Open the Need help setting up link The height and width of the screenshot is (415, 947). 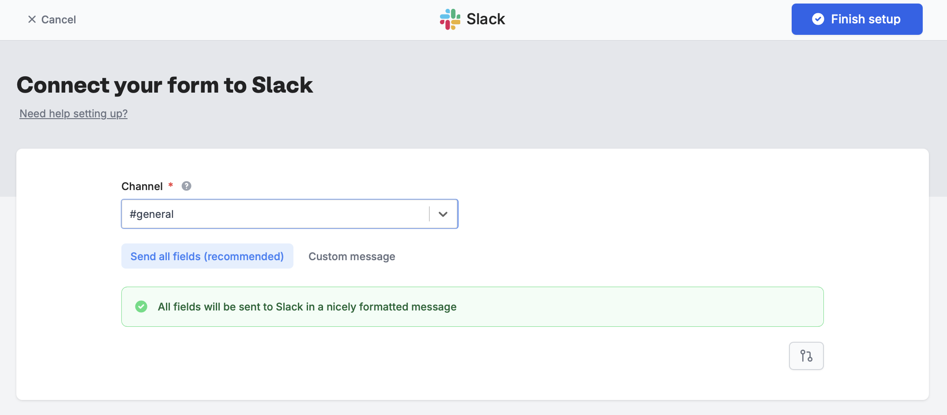(x=73, y=113)
